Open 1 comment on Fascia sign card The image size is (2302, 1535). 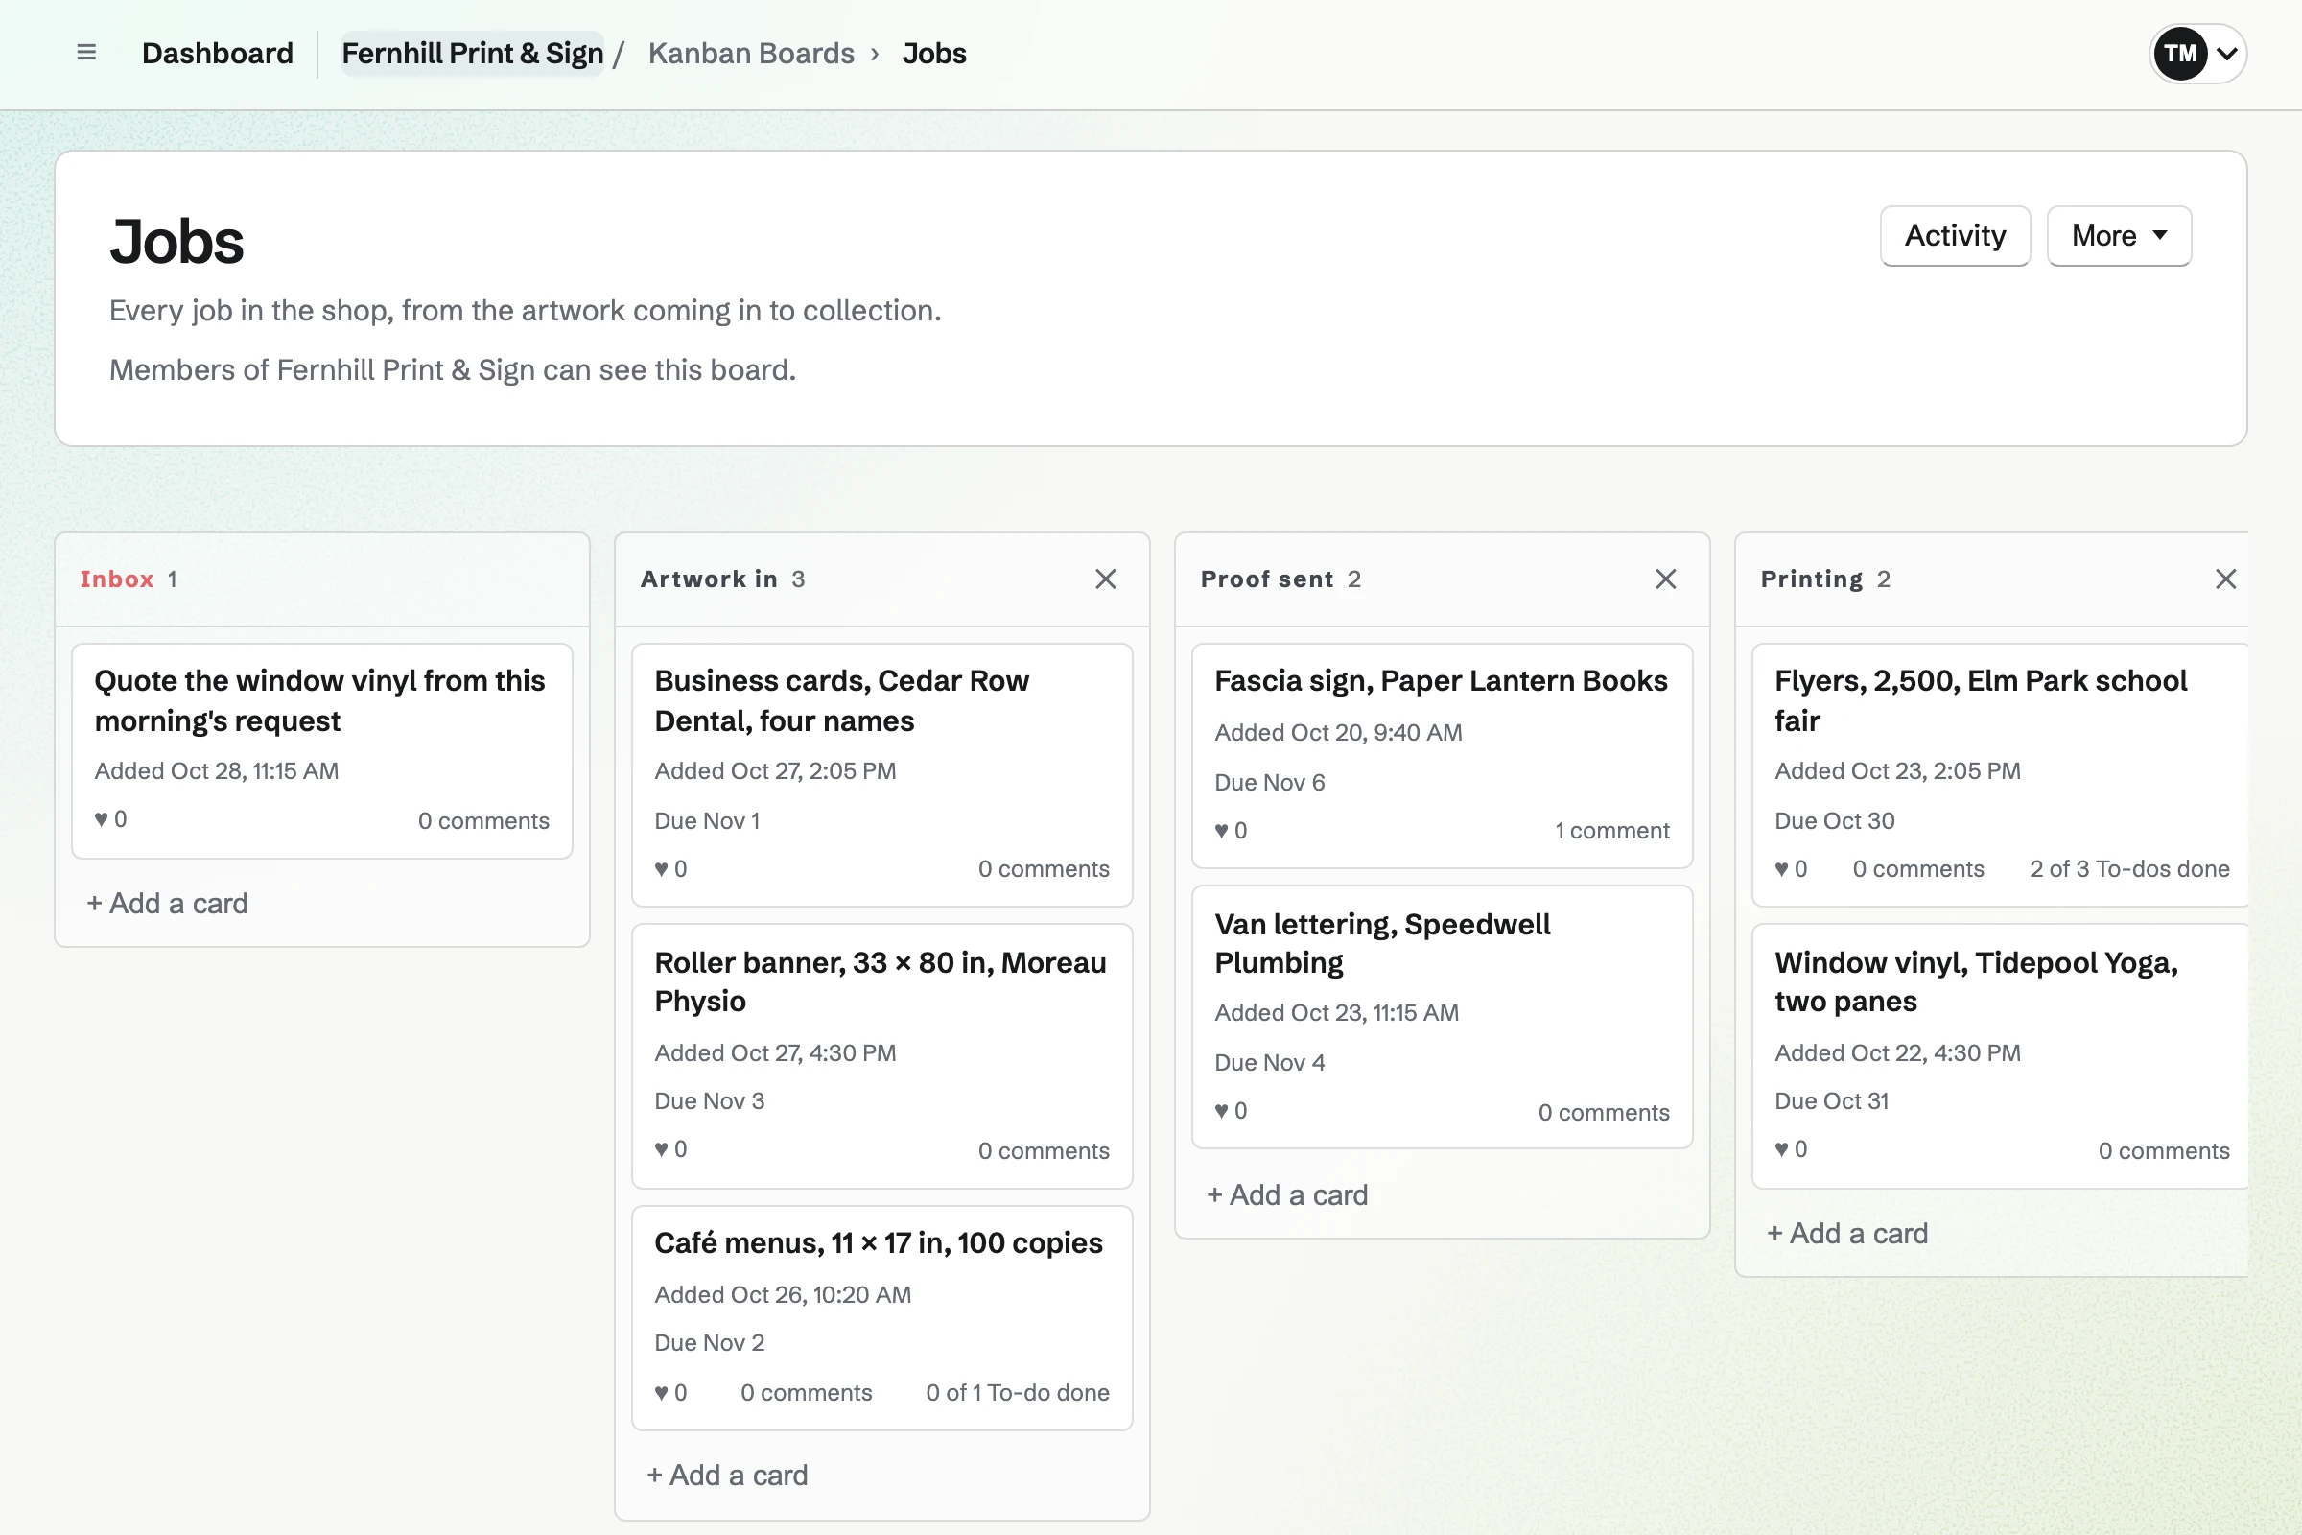point(1611,830)
